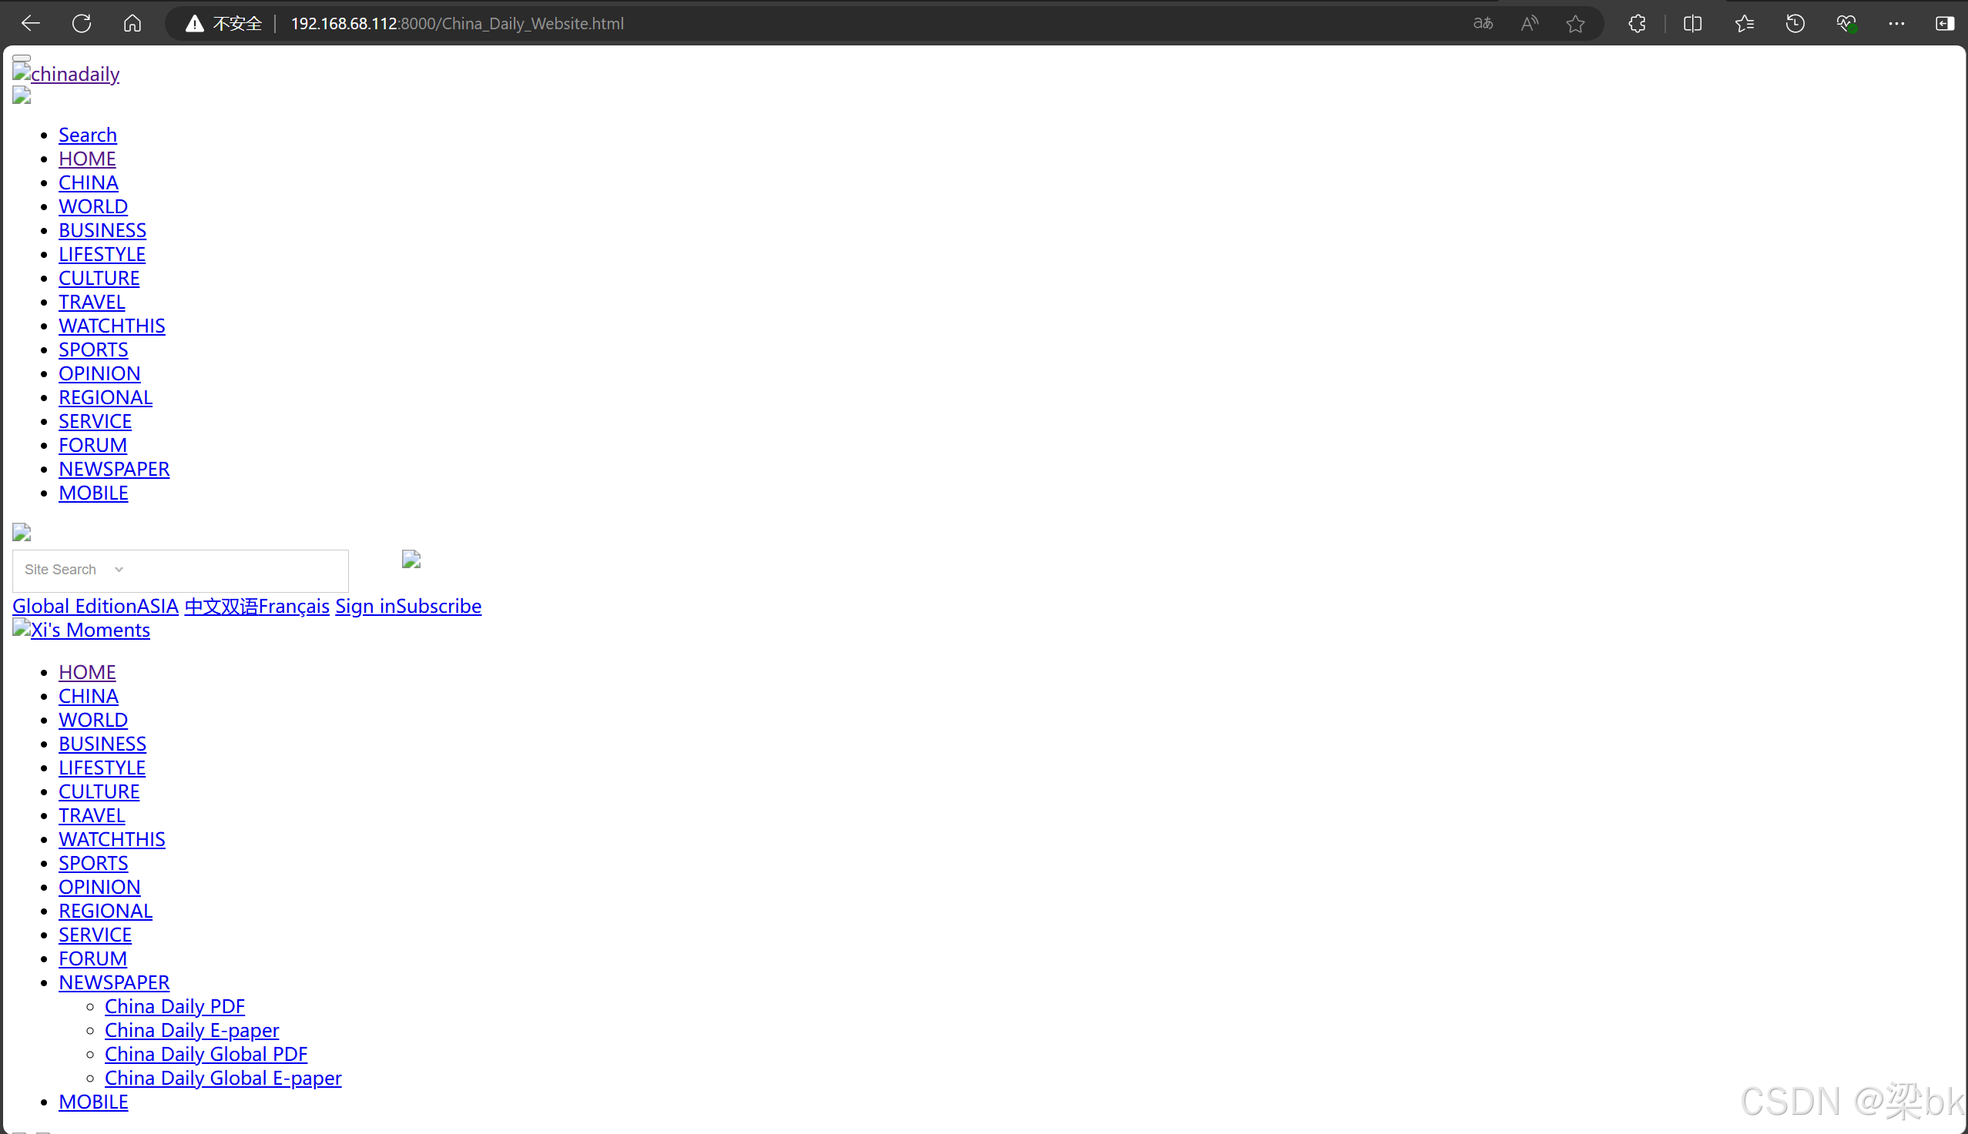The height and width of the screenshot is (1134, 1968).
Task: Open the browsing history icon
Action: (1795, 23)
